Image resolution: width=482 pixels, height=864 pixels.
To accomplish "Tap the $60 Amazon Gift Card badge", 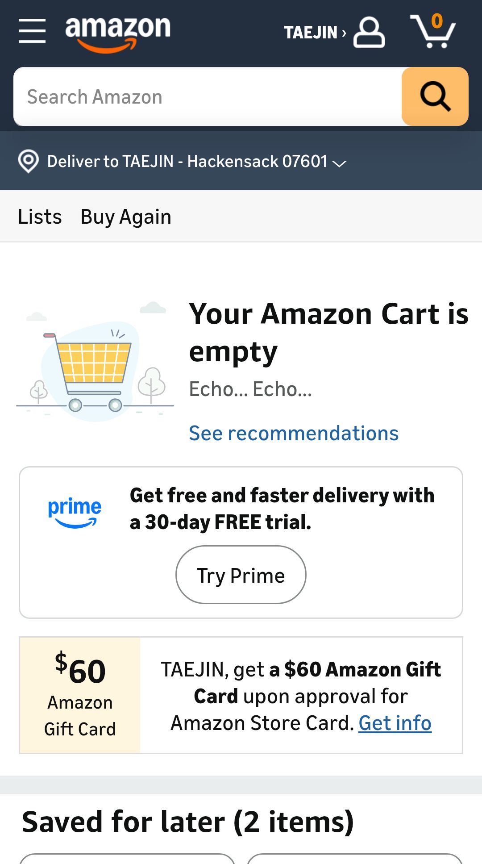I will (x=80, y=695).
